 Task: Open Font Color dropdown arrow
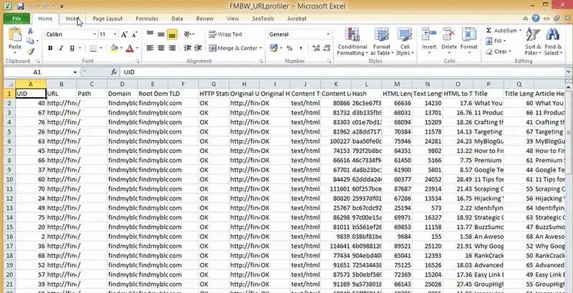pyautogui.click(x=137, y=48)
